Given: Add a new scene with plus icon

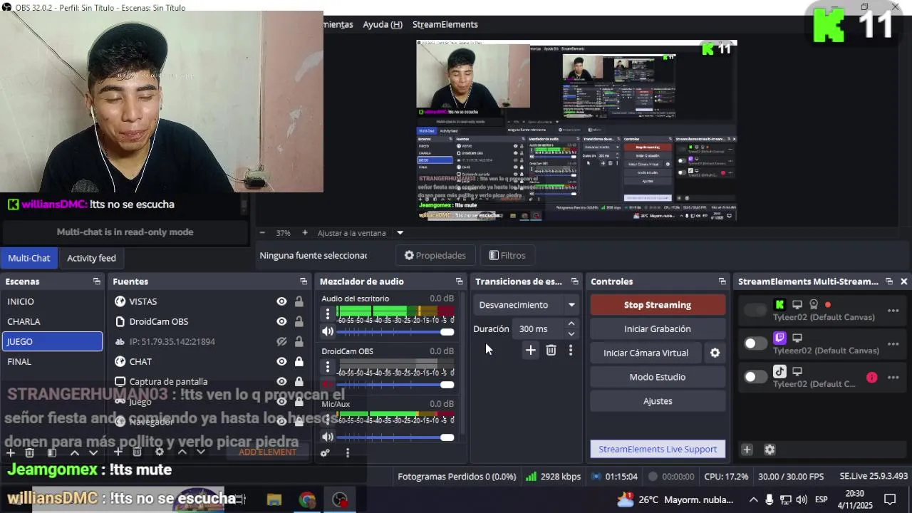Looking at the screenshot, I should point(10,452).
